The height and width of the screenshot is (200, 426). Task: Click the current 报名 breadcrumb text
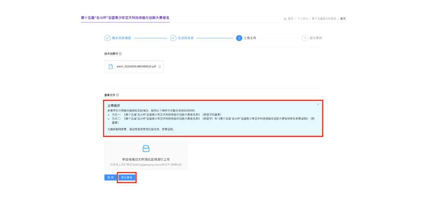(x=343, y=19)
